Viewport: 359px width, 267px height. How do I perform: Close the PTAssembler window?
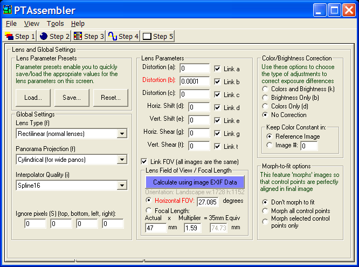(x=349, y=10)
